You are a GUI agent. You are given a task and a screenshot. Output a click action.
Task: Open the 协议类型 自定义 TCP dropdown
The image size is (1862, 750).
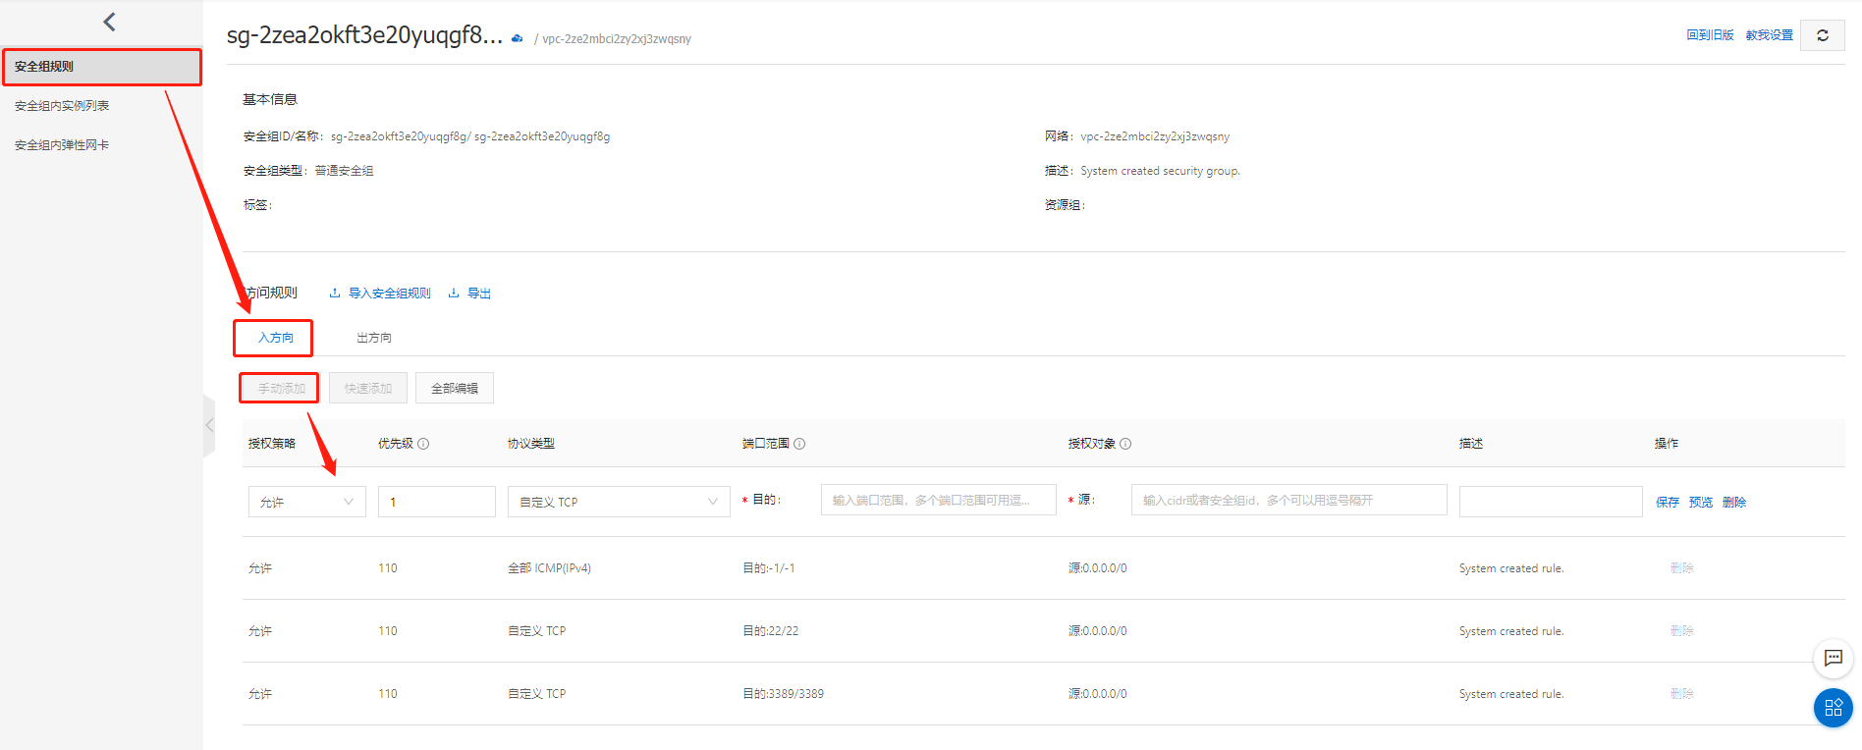pyautogui.click(x=619, y=502)
